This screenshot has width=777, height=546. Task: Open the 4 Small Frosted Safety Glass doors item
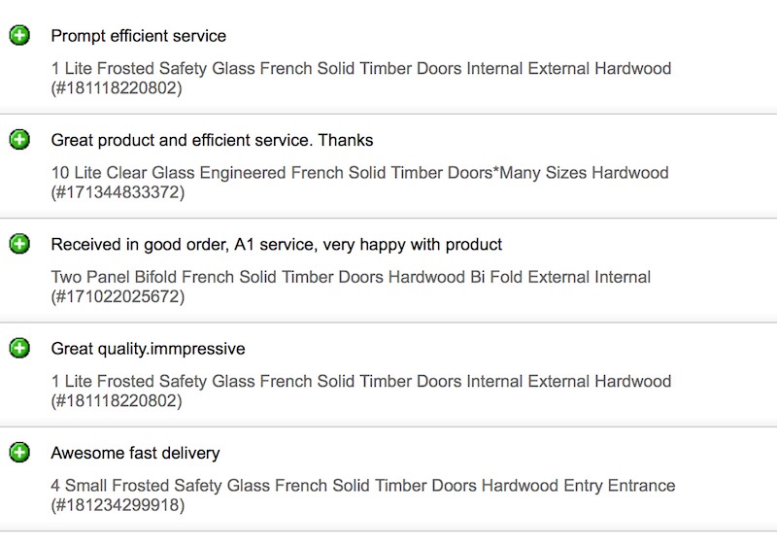362,486
